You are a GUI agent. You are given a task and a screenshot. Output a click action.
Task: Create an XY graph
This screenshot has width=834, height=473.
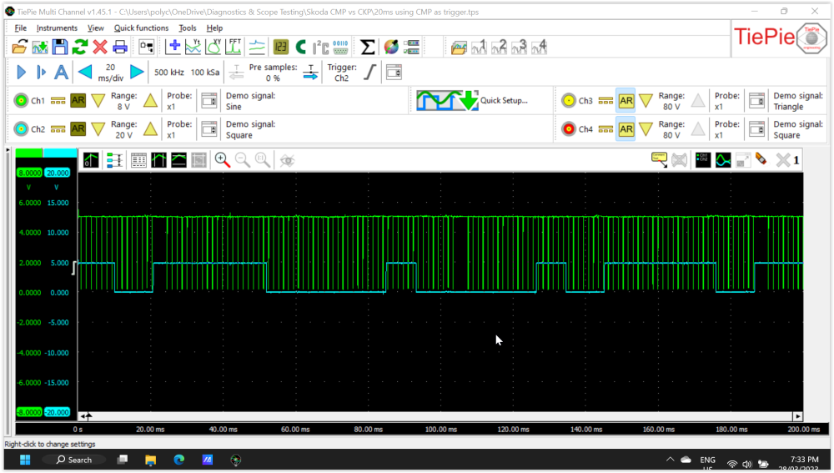tap(214, 47)
